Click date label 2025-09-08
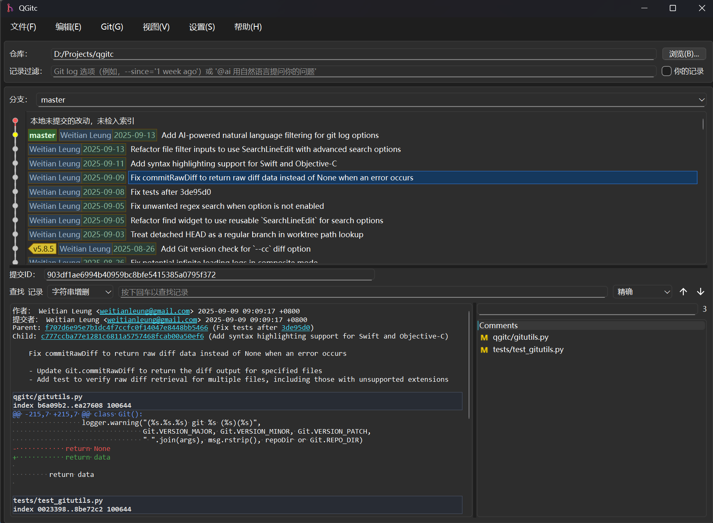This screenshot has height=523, width=713. click(104, 192)
